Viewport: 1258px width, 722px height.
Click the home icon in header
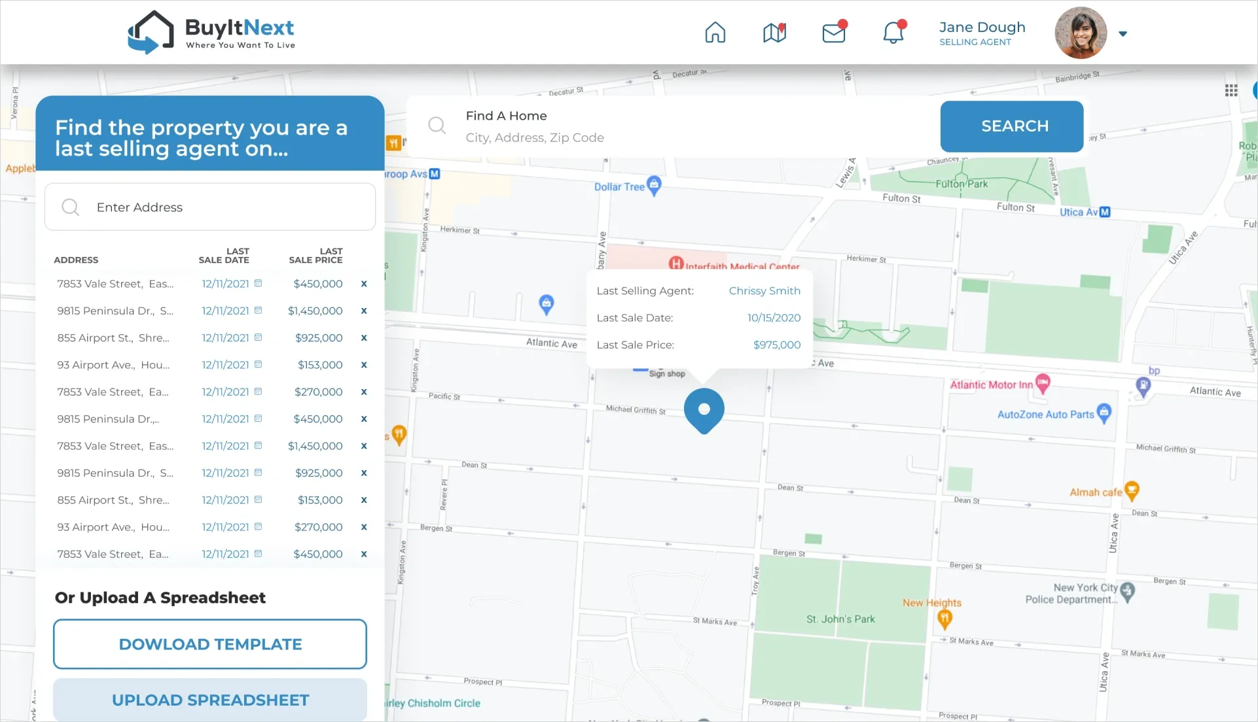pos(715,33)
